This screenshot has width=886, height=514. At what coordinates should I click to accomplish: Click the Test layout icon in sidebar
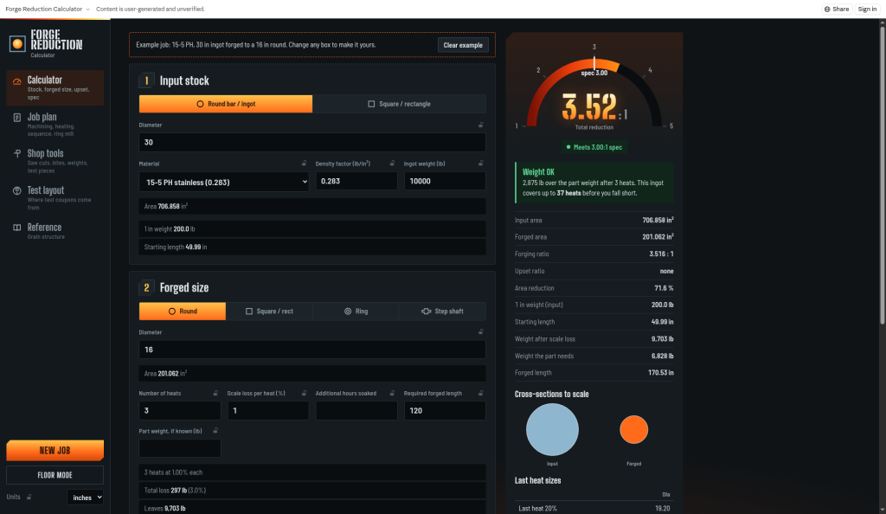(17, 191)
